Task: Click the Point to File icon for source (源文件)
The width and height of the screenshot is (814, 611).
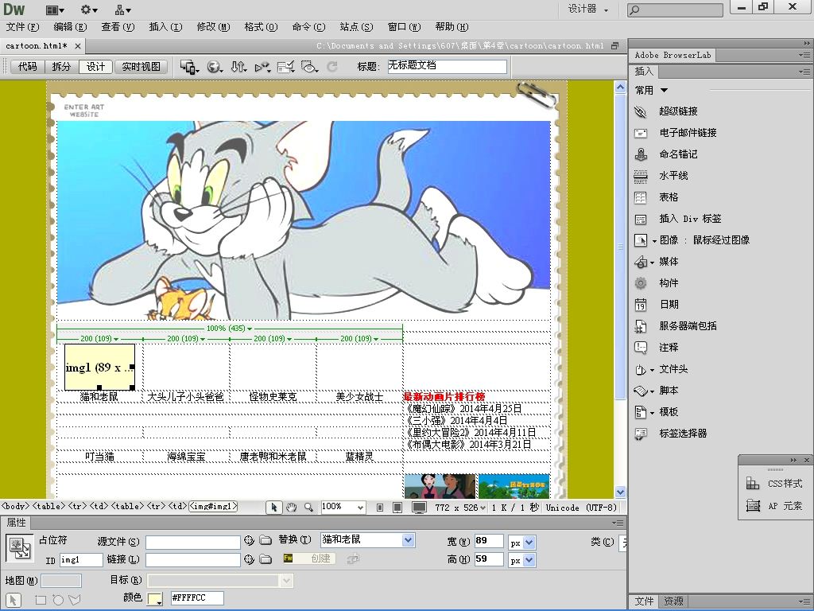Action: (249, 541)
